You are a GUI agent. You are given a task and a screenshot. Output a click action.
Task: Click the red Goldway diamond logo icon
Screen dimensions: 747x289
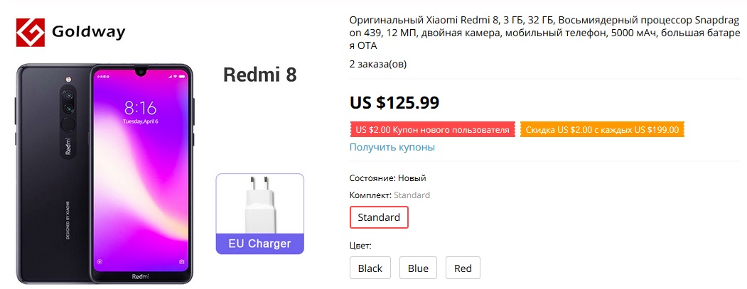31,32
